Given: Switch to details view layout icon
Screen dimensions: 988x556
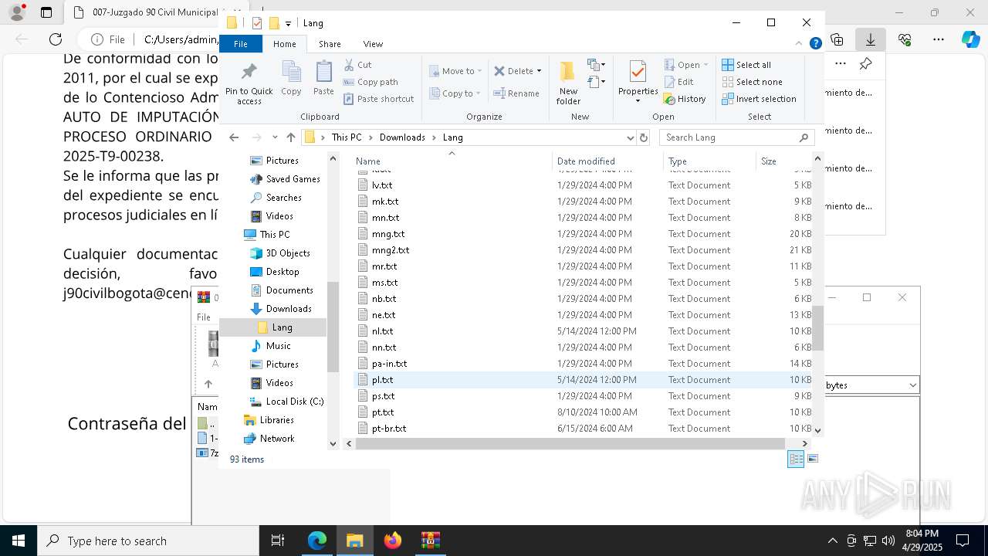Looking at the screenshot, I should click(796, 459).
